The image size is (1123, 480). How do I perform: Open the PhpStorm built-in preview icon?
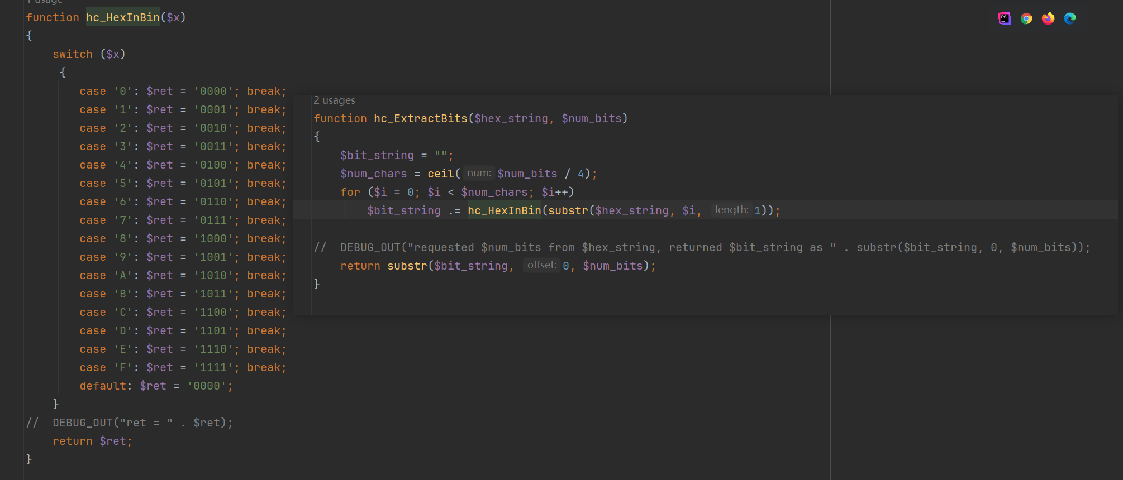point(1004,18)
